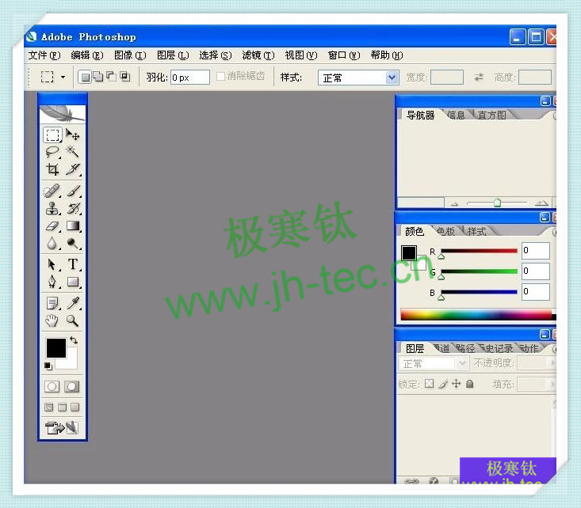Click the toolbox foreground color swatch
581x508 pixels.
(x=56, y=347)
